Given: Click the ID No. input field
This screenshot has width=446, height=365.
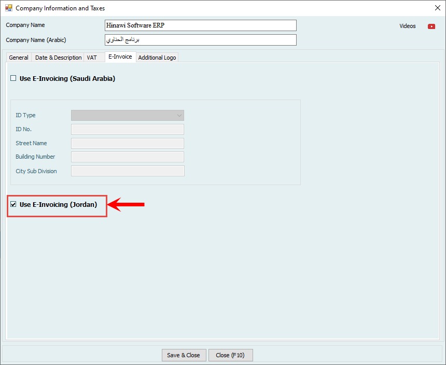Looking at the screenshot, I should point(128,129).
